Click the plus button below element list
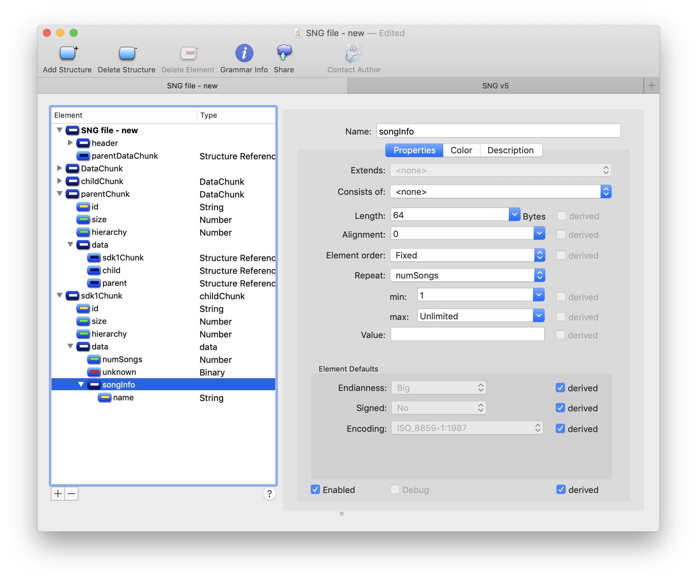Image resolution: width=697 pixels, height=581 pixels. click(x=58, y=494)
